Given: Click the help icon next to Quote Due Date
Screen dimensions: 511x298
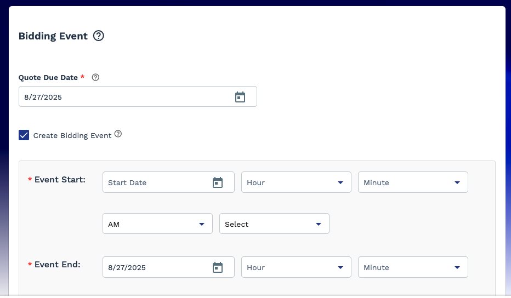Looking at the screenshot, I should [95, 78].
